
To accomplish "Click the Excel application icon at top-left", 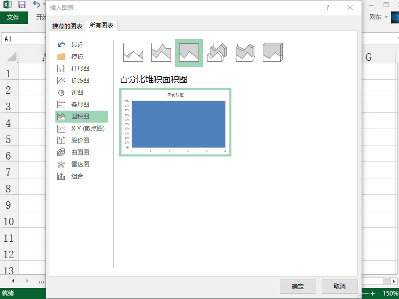I will (x=7, y=4).
